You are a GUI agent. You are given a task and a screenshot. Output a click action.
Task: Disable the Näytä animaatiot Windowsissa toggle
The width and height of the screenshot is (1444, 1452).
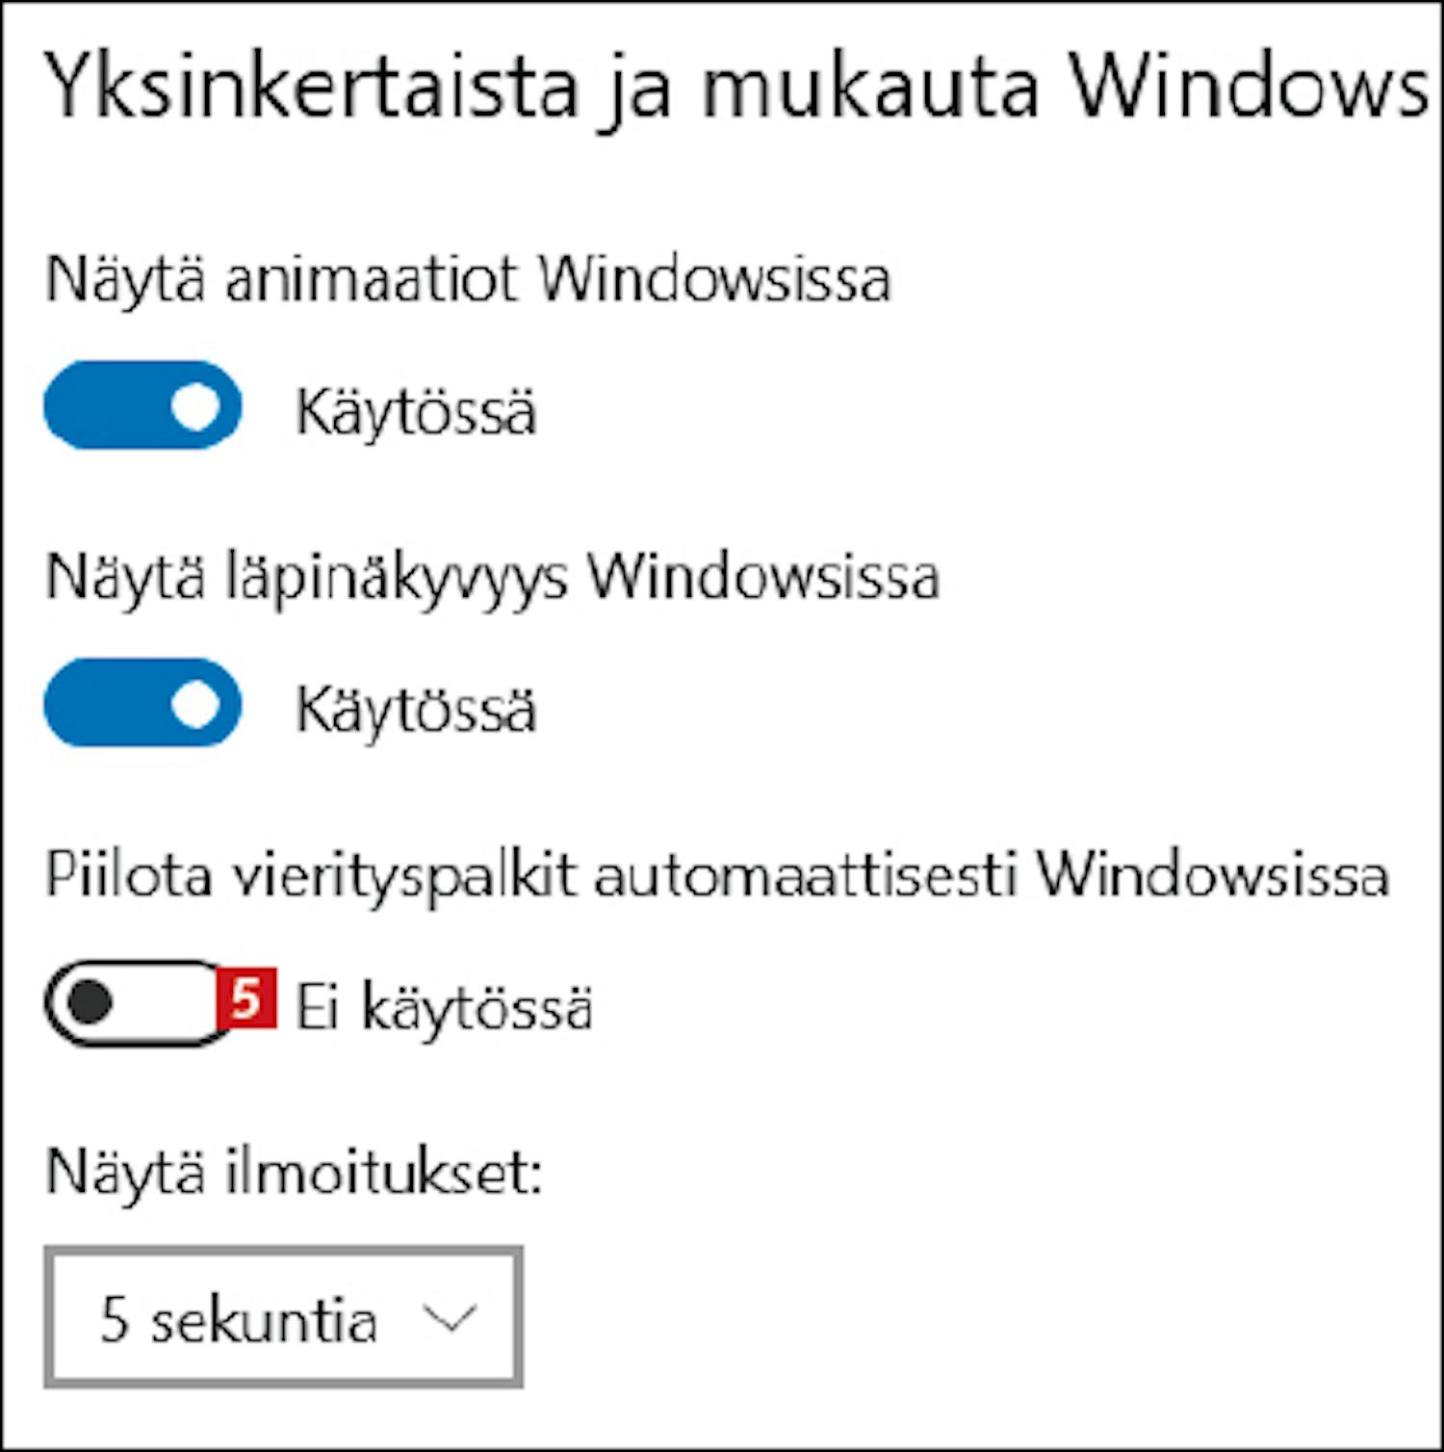142,405
